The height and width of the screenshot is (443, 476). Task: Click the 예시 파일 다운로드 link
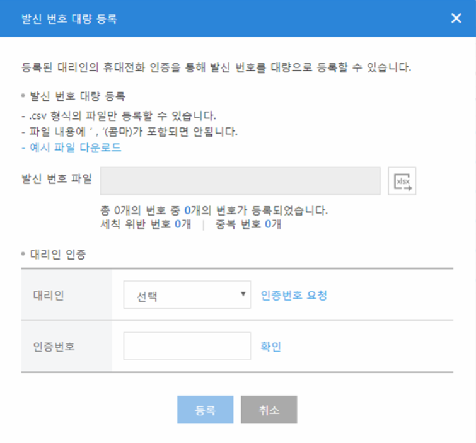click(x=71, y=147)
